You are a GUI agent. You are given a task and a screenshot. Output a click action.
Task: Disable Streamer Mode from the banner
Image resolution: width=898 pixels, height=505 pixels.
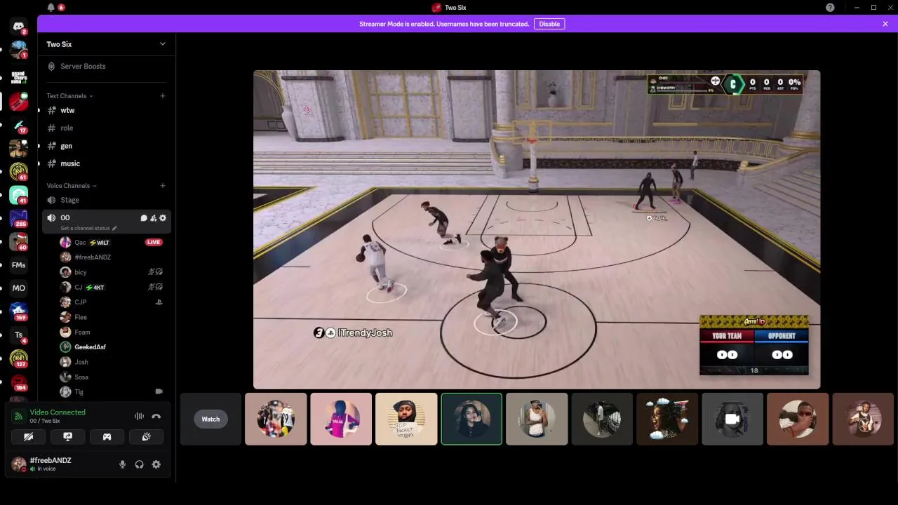click(549, 24)
